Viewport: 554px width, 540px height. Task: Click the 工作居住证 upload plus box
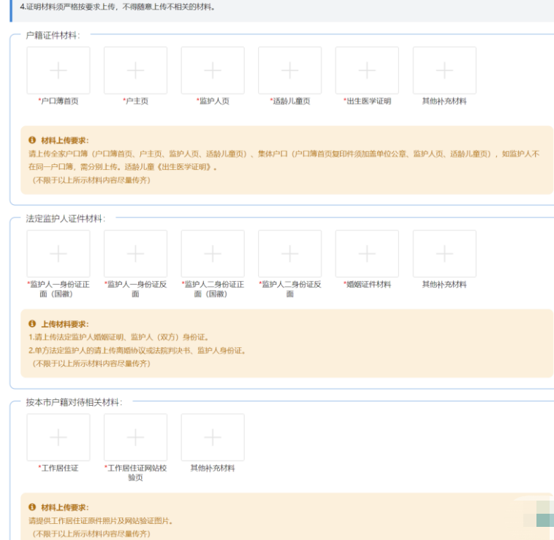point(58,438)
